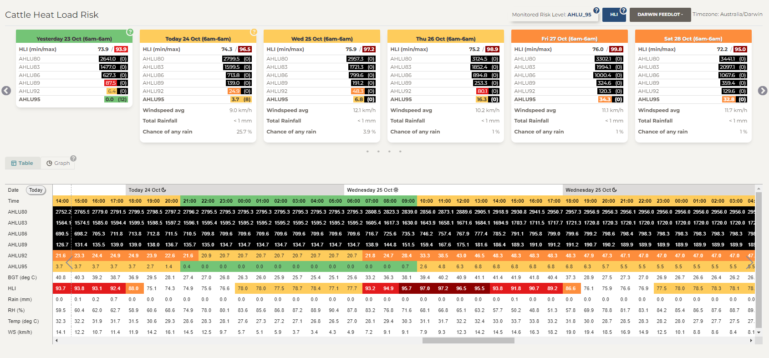Open help icon on Today 24 Oct card
This screenshot has width=769, height=358.
[x=254, y=32]
